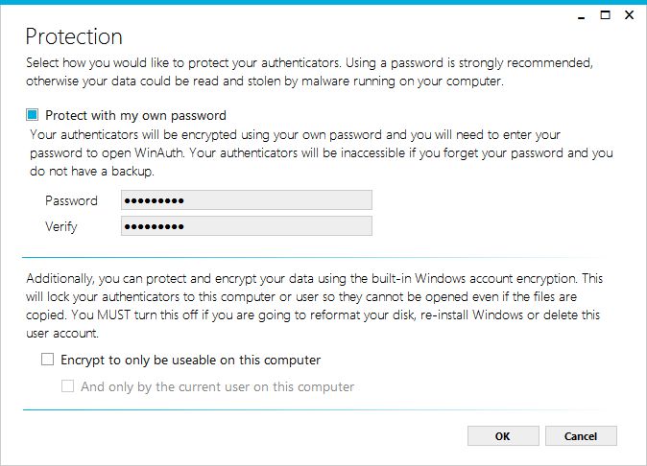Focus the Verify password field

tap(247, 225)
